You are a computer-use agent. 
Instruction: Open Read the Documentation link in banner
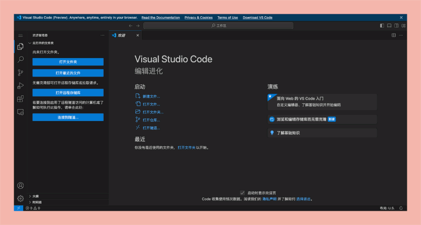pos(161,18)
